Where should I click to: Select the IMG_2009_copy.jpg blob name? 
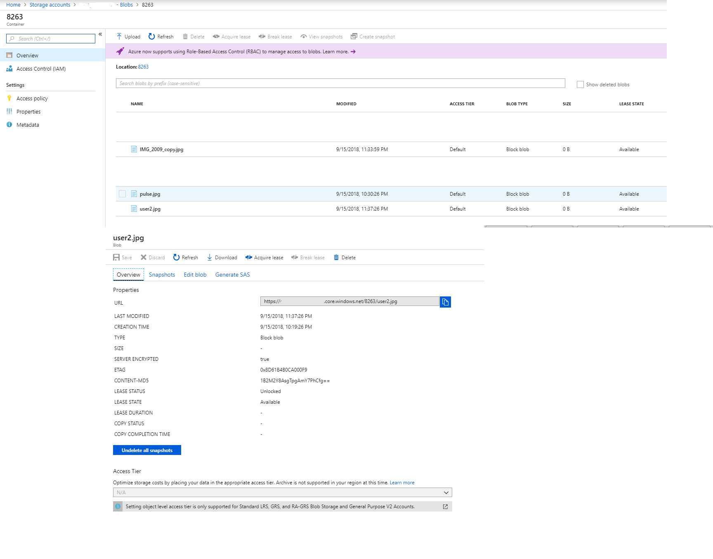[161, 149]
